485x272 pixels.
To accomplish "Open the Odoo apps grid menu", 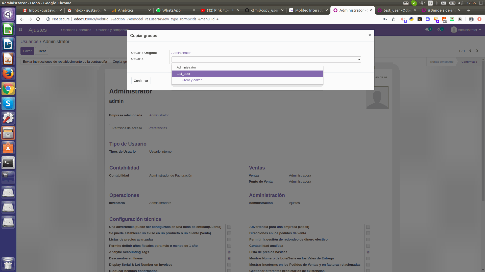I will pos(20,30).
